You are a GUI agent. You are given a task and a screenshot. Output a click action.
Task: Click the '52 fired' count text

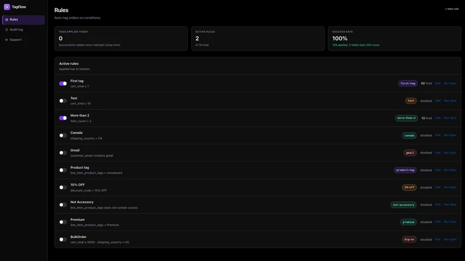(427, 84)
